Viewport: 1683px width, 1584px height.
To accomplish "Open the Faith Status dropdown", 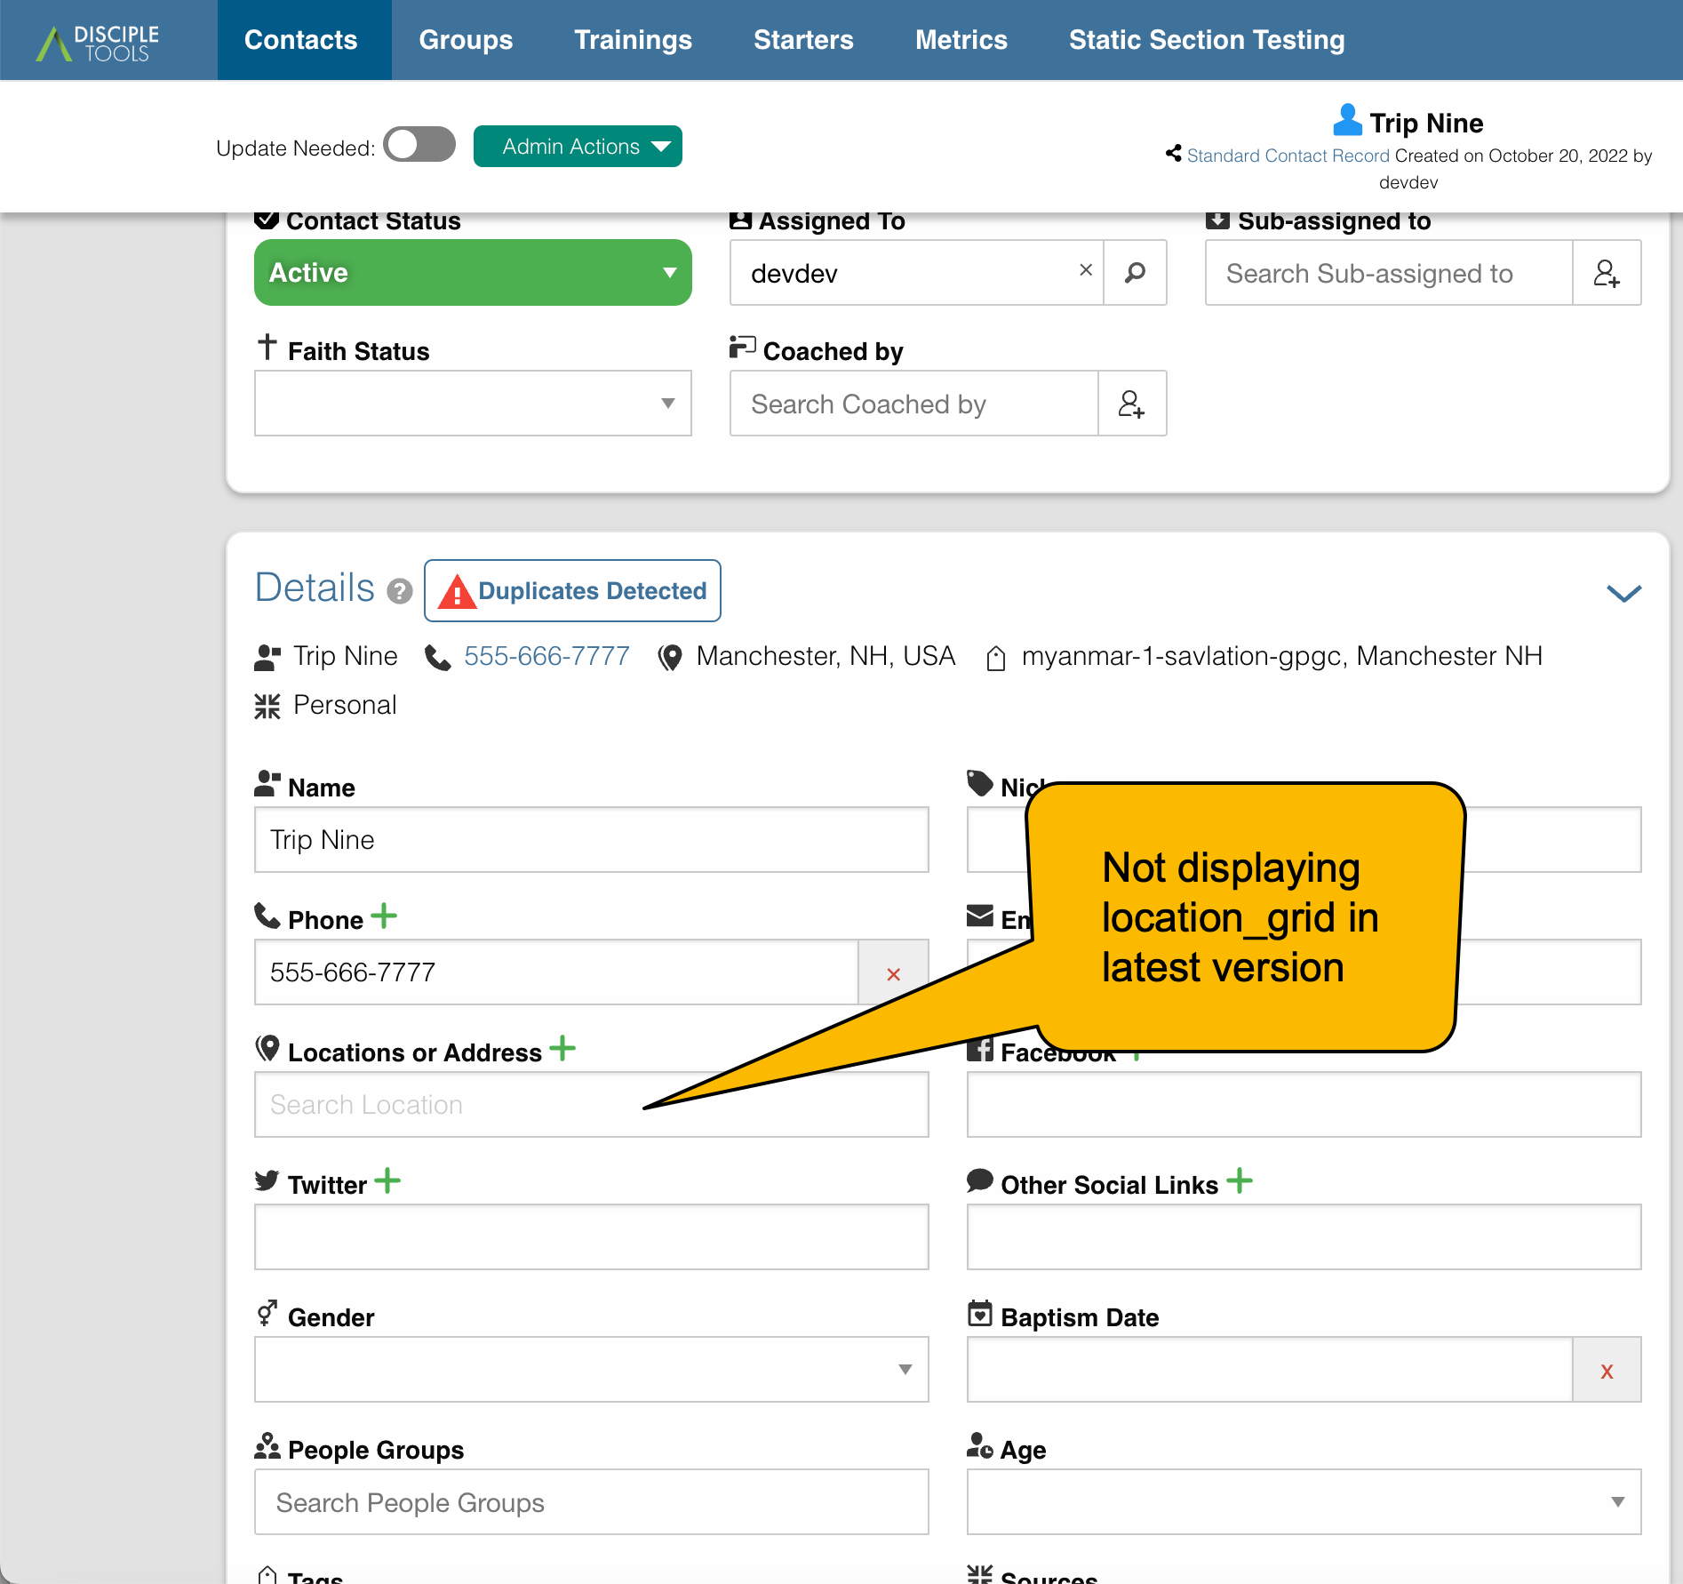I will (x=473, y=403).
